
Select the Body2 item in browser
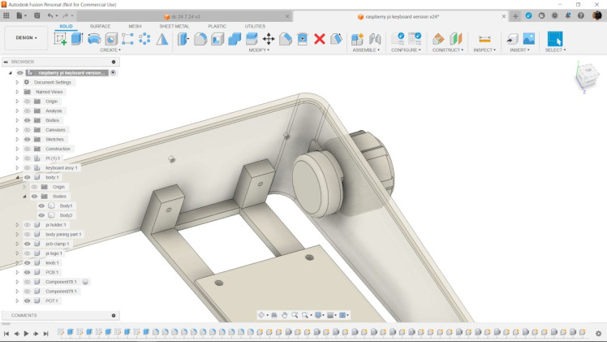(x=66, y=215)
